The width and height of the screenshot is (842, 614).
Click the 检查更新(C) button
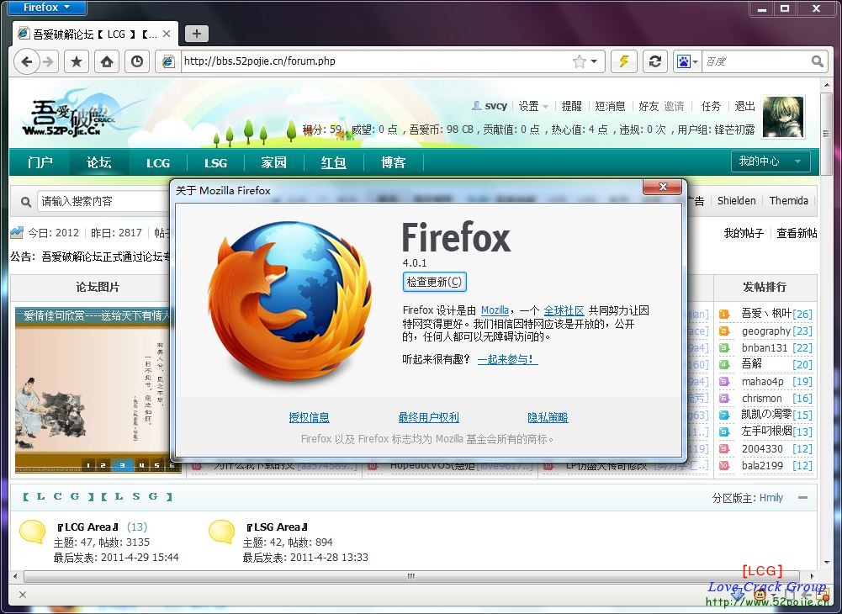(x=434, y=282)
